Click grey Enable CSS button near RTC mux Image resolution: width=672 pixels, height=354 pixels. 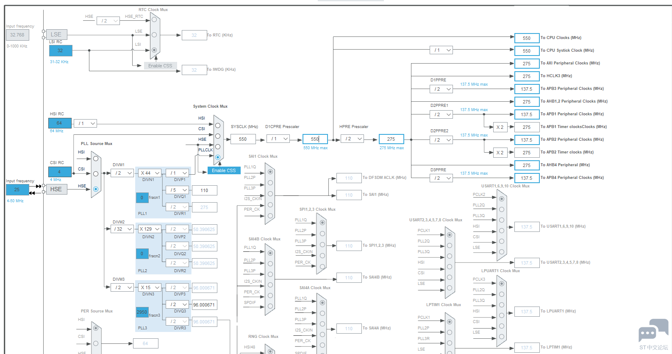[160, 66]
